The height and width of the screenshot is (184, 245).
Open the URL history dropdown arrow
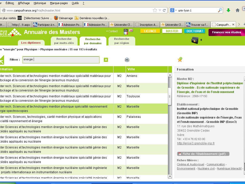point(160,10)
